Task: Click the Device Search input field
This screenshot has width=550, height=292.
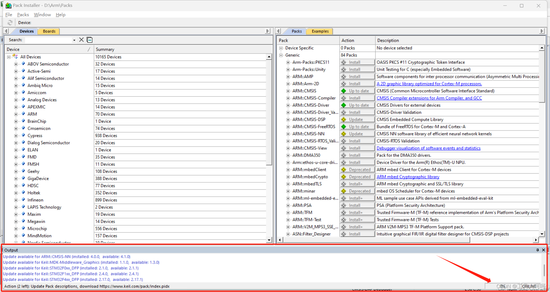Action: click(x=49, y=40)
